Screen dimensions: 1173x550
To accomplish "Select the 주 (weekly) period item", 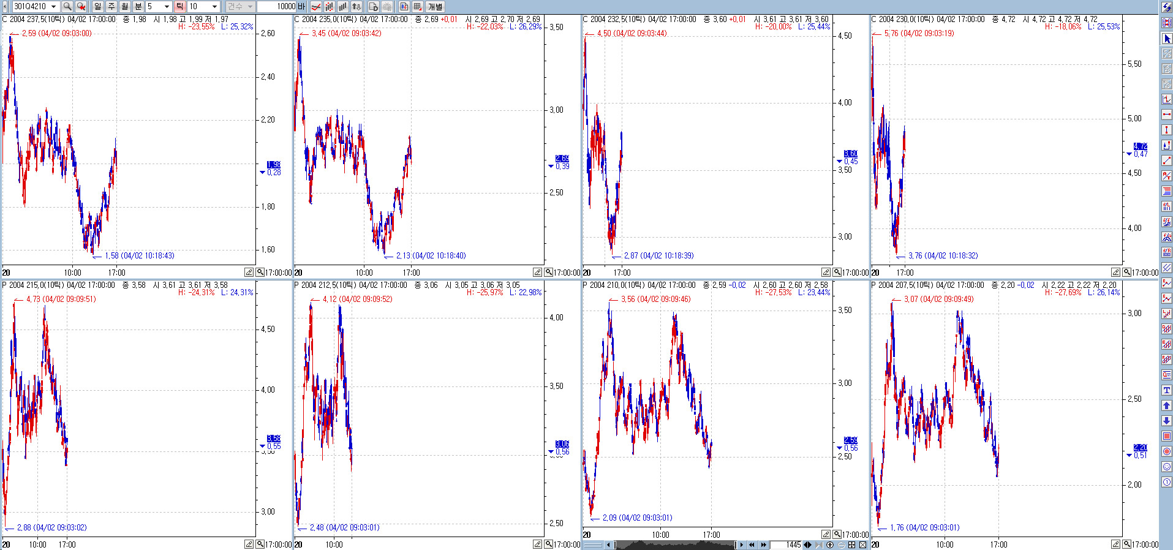I will [111, 6].
